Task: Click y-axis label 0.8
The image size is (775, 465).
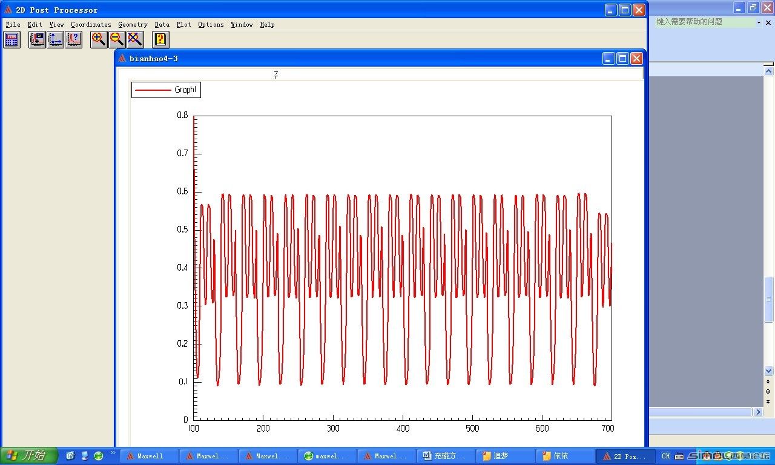Action: point(182,115)
